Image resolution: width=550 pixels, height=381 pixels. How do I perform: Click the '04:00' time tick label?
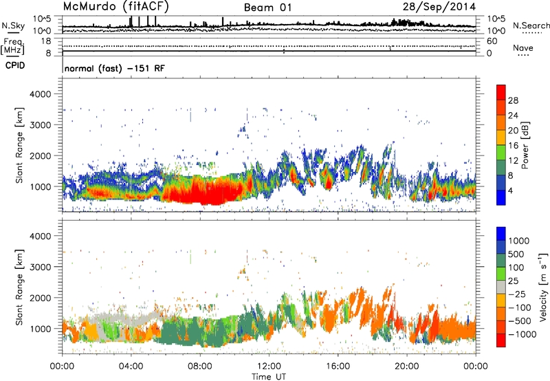pyautogui.click(x=131, y=367)
